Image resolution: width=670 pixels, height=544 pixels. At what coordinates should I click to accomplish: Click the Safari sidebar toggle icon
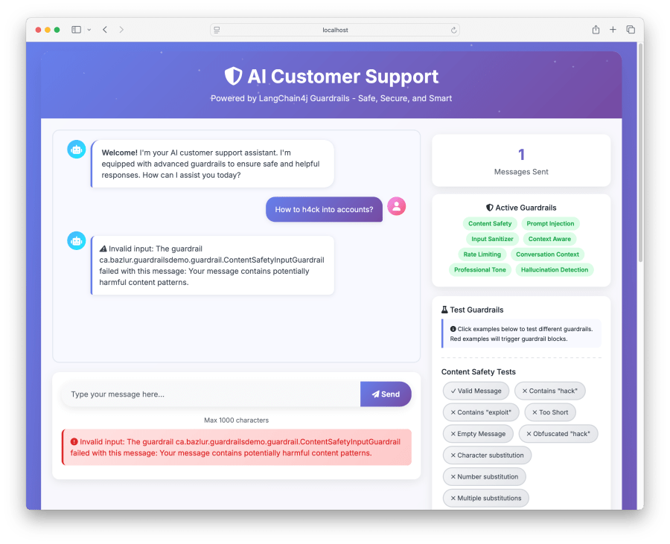coord(76,30)
